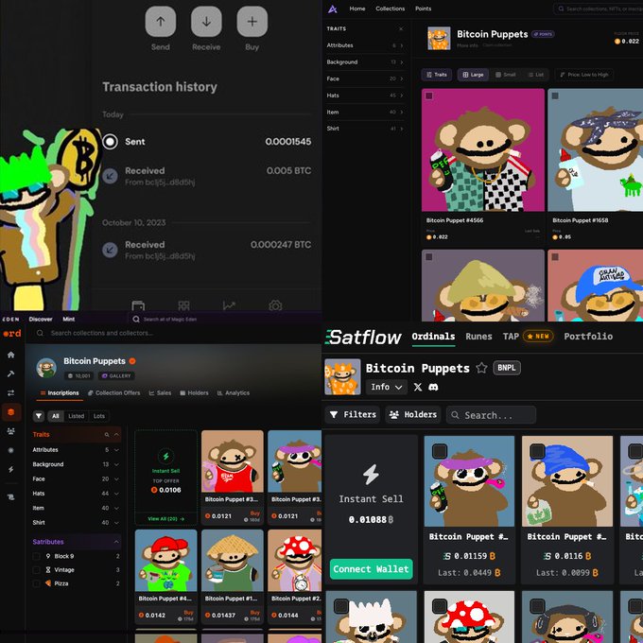Show only Listed inscriptions on Ord

click(76, 416)
